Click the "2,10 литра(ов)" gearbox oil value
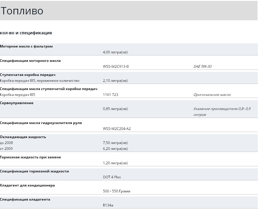 tap(115, 81)
